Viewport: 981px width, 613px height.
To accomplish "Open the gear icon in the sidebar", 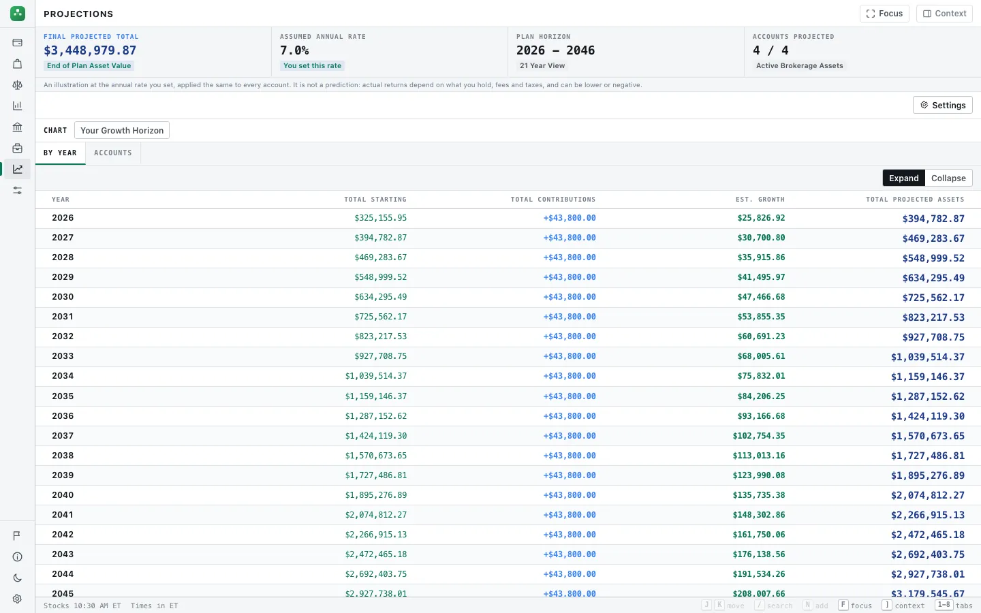I will pos(18,599).
